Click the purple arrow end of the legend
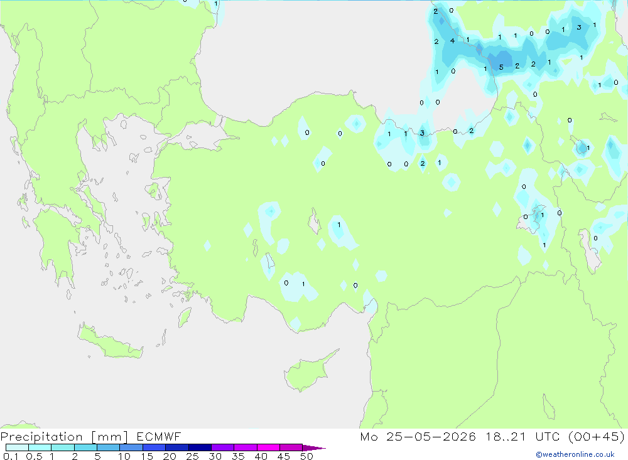 [x=314, y=448]
